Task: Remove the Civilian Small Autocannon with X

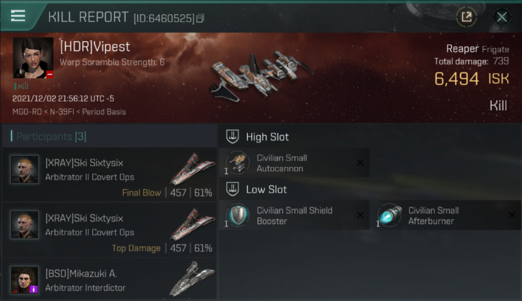Action: tap(360, 163)
